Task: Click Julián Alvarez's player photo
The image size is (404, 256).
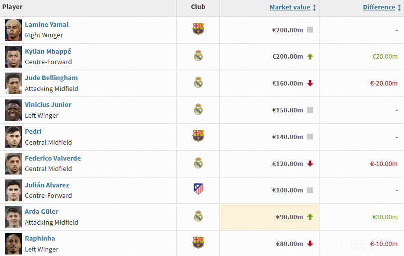Action: pos(13,190)
